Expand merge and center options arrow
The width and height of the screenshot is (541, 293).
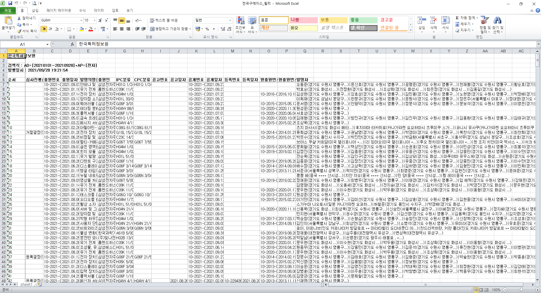tap(190, 29)
